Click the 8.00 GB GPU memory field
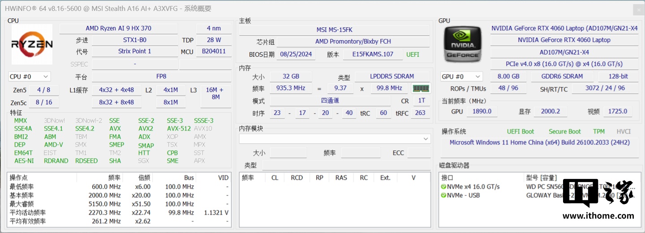This screenshot has width=645, height=233. (x=508, y=77)
